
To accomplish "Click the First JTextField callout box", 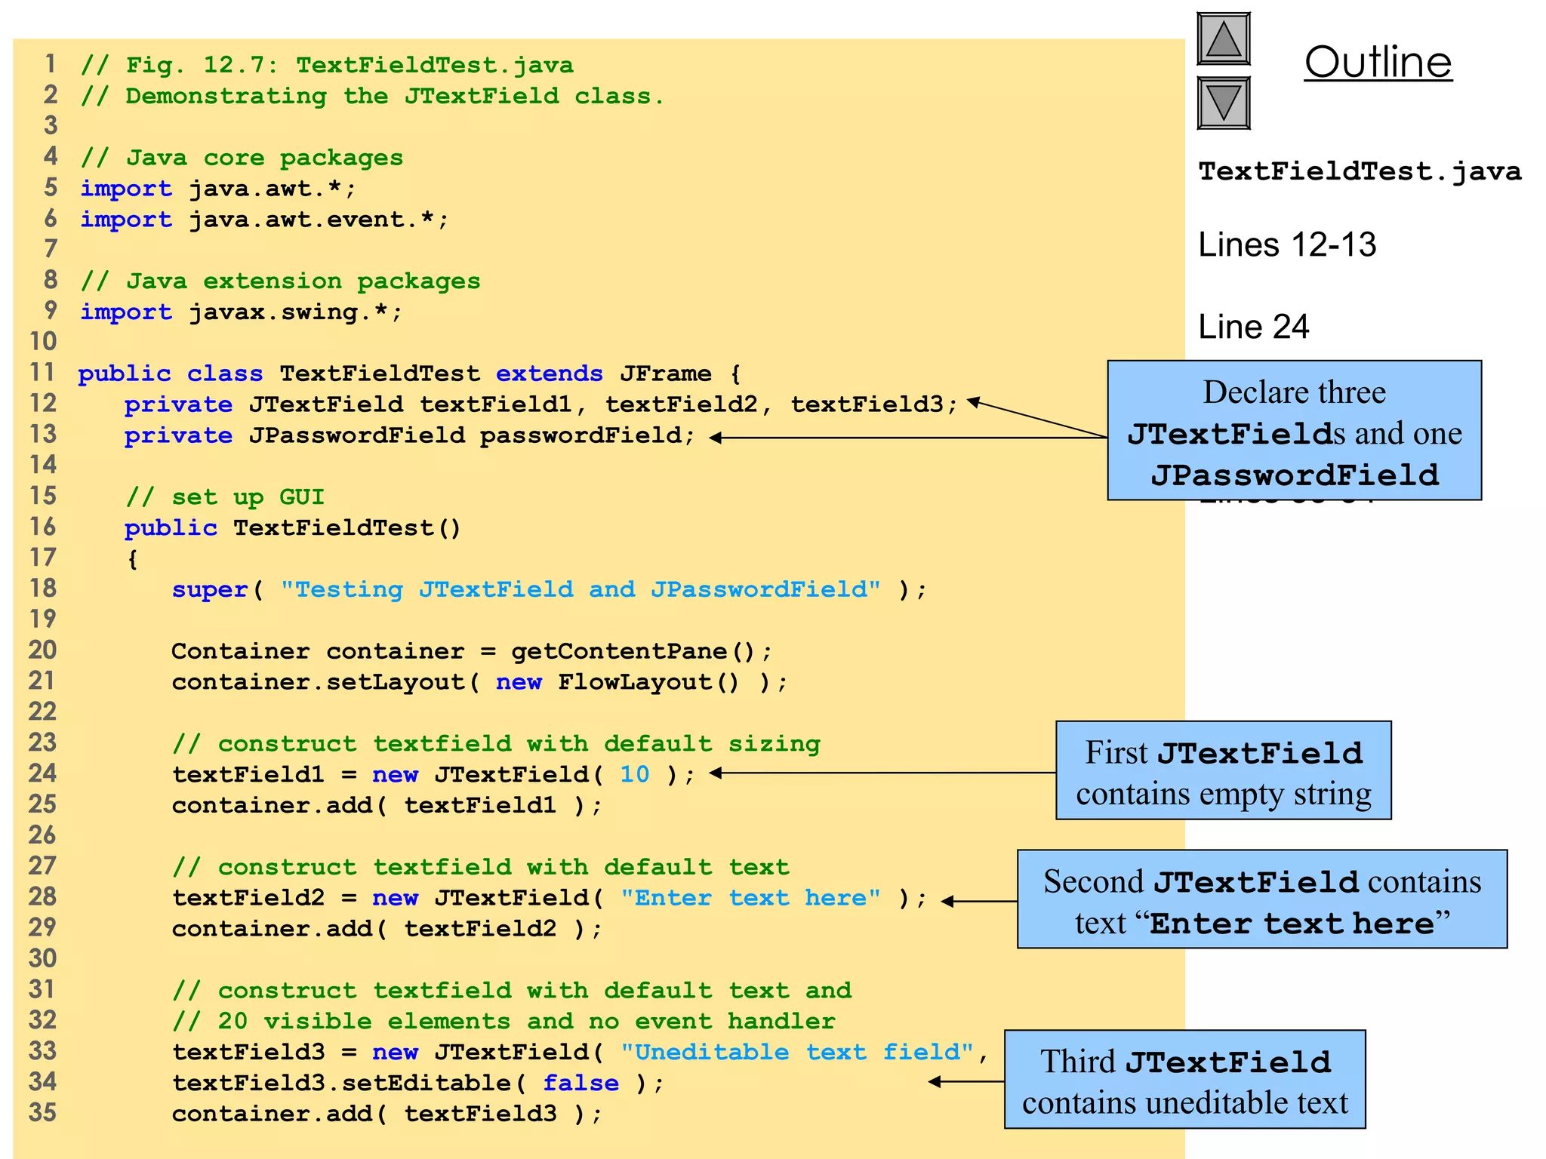I will pos(1223,770).
